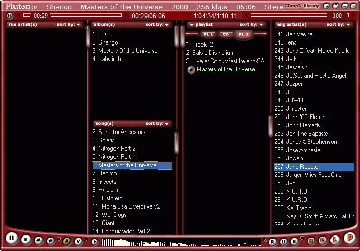The height and width of the screenshot is (251, 360).
Task: Open rus artist(s) sort by dropdown
Action: coord(69,24)
